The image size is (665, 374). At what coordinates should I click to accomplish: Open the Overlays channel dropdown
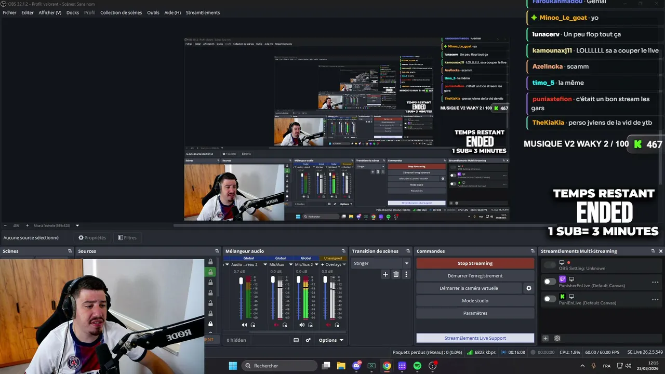click(344, 264)
